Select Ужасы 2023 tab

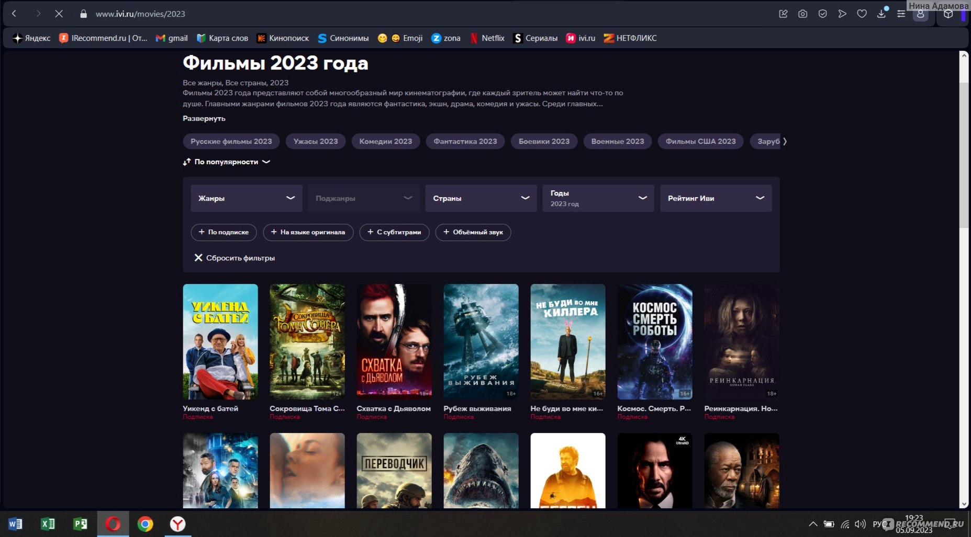pos(316,141)
